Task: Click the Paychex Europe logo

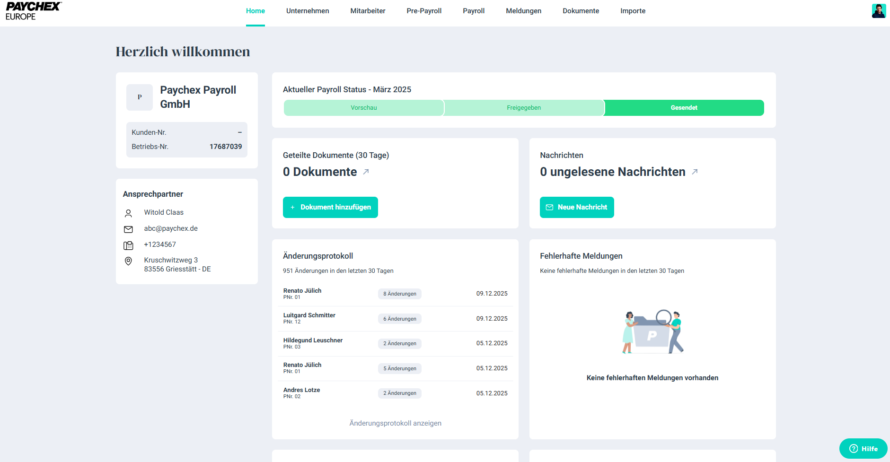Action: [33, 11]
